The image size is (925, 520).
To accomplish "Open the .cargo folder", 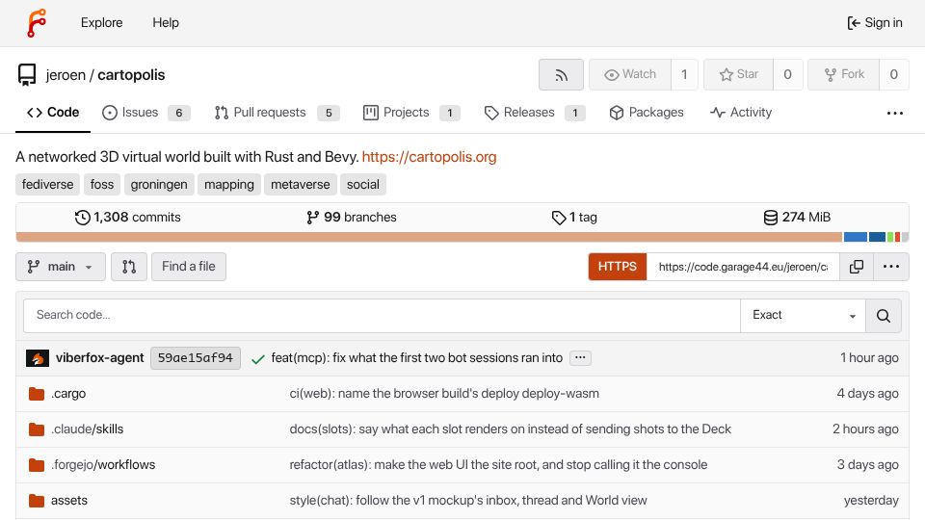I will pyautogui.click(x=68, y=394).
